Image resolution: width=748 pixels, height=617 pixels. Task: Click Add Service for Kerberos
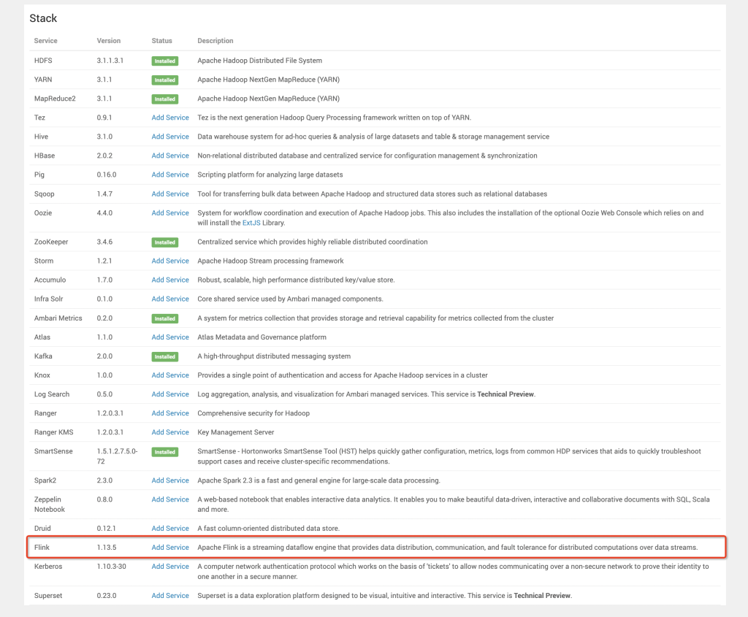point(170,567)
